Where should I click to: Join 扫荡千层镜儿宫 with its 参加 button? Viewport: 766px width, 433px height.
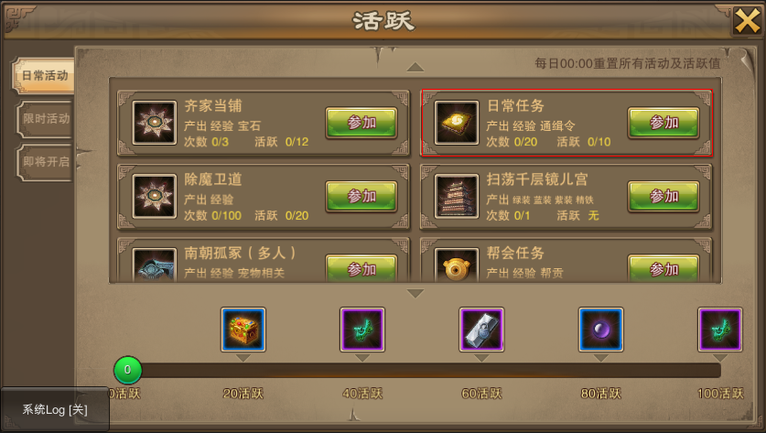pos(664,196)
